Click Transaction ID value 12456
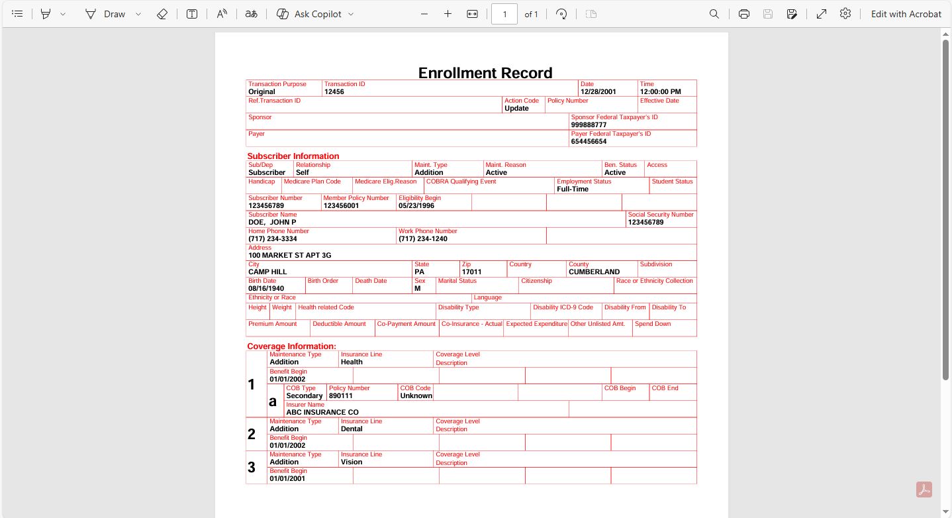 point(334,92)
